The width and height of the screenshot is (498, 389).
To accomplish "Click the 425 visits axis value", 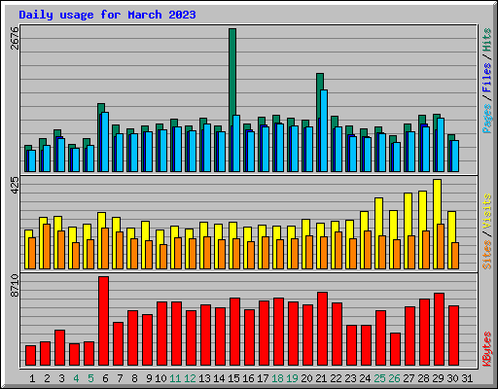I will coord(15,186).
